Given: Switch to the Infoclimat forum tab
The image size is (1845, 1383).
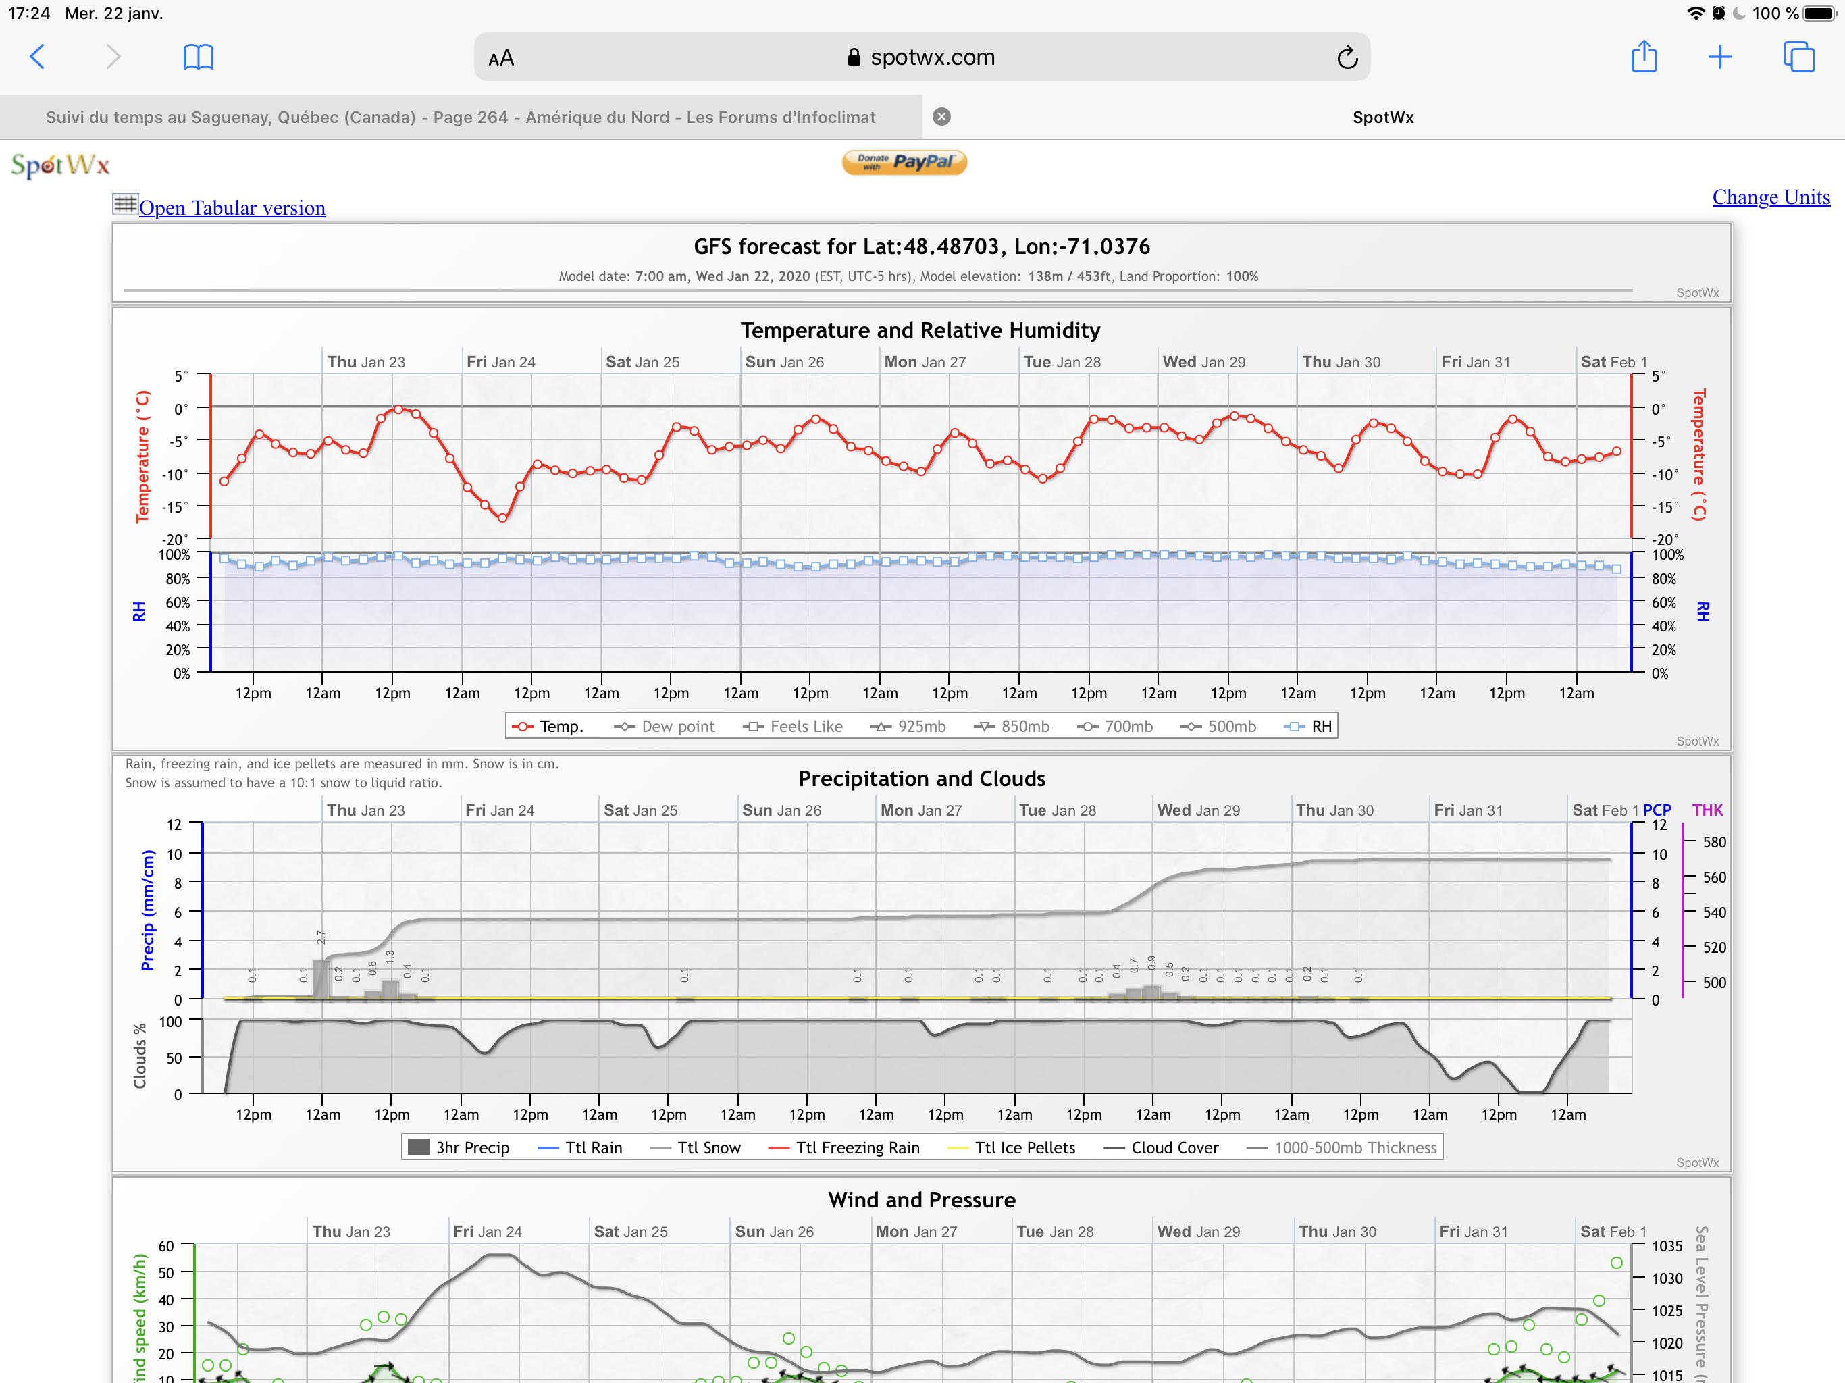Looking at the screenshot, I should 461,117.
